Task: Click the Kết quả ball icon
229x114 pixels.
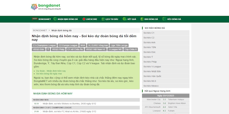Action: coord(125,19)
